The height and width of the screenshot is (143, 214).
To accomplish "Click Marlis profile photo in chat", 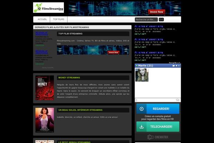I will pos(142,75).
